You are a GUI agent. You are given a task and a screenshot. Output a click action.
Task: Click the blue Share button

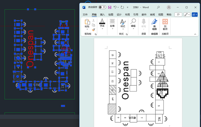(195, 15)
